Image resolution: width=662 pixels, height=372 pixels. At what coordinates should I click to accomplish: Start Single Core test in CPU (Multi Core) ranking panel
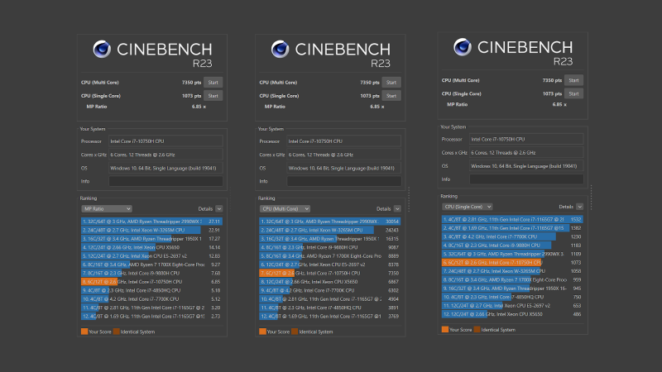coord(391,96)
